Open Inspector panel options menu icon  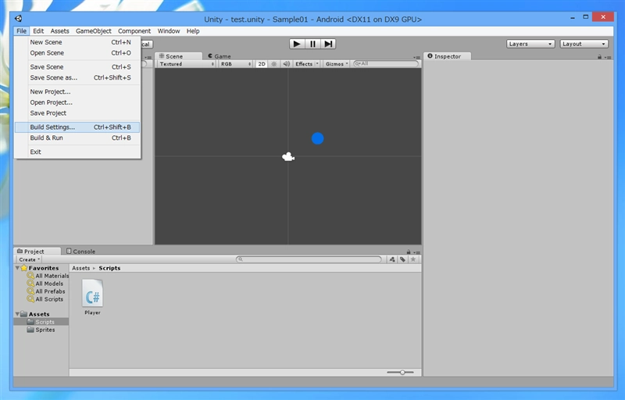pyautogui.click(x=608, y=57)
